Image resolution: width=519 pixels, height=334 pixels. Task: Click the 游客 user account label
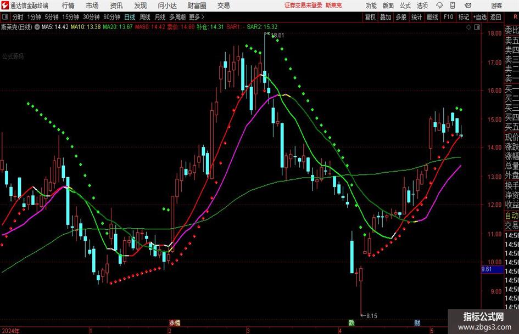(496, 5)
